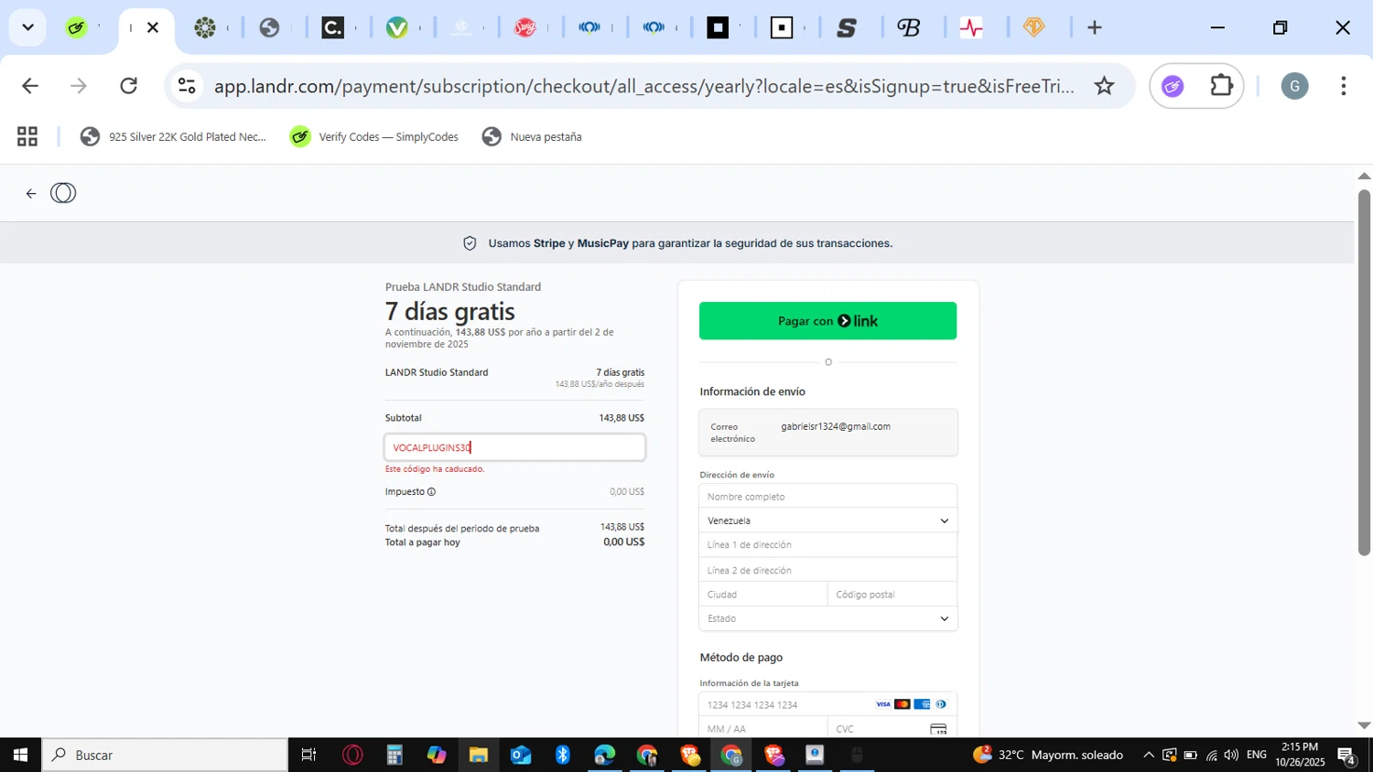Screen dimensions: 1373x772
Task: Click the Código postal field
Action: 892,595
